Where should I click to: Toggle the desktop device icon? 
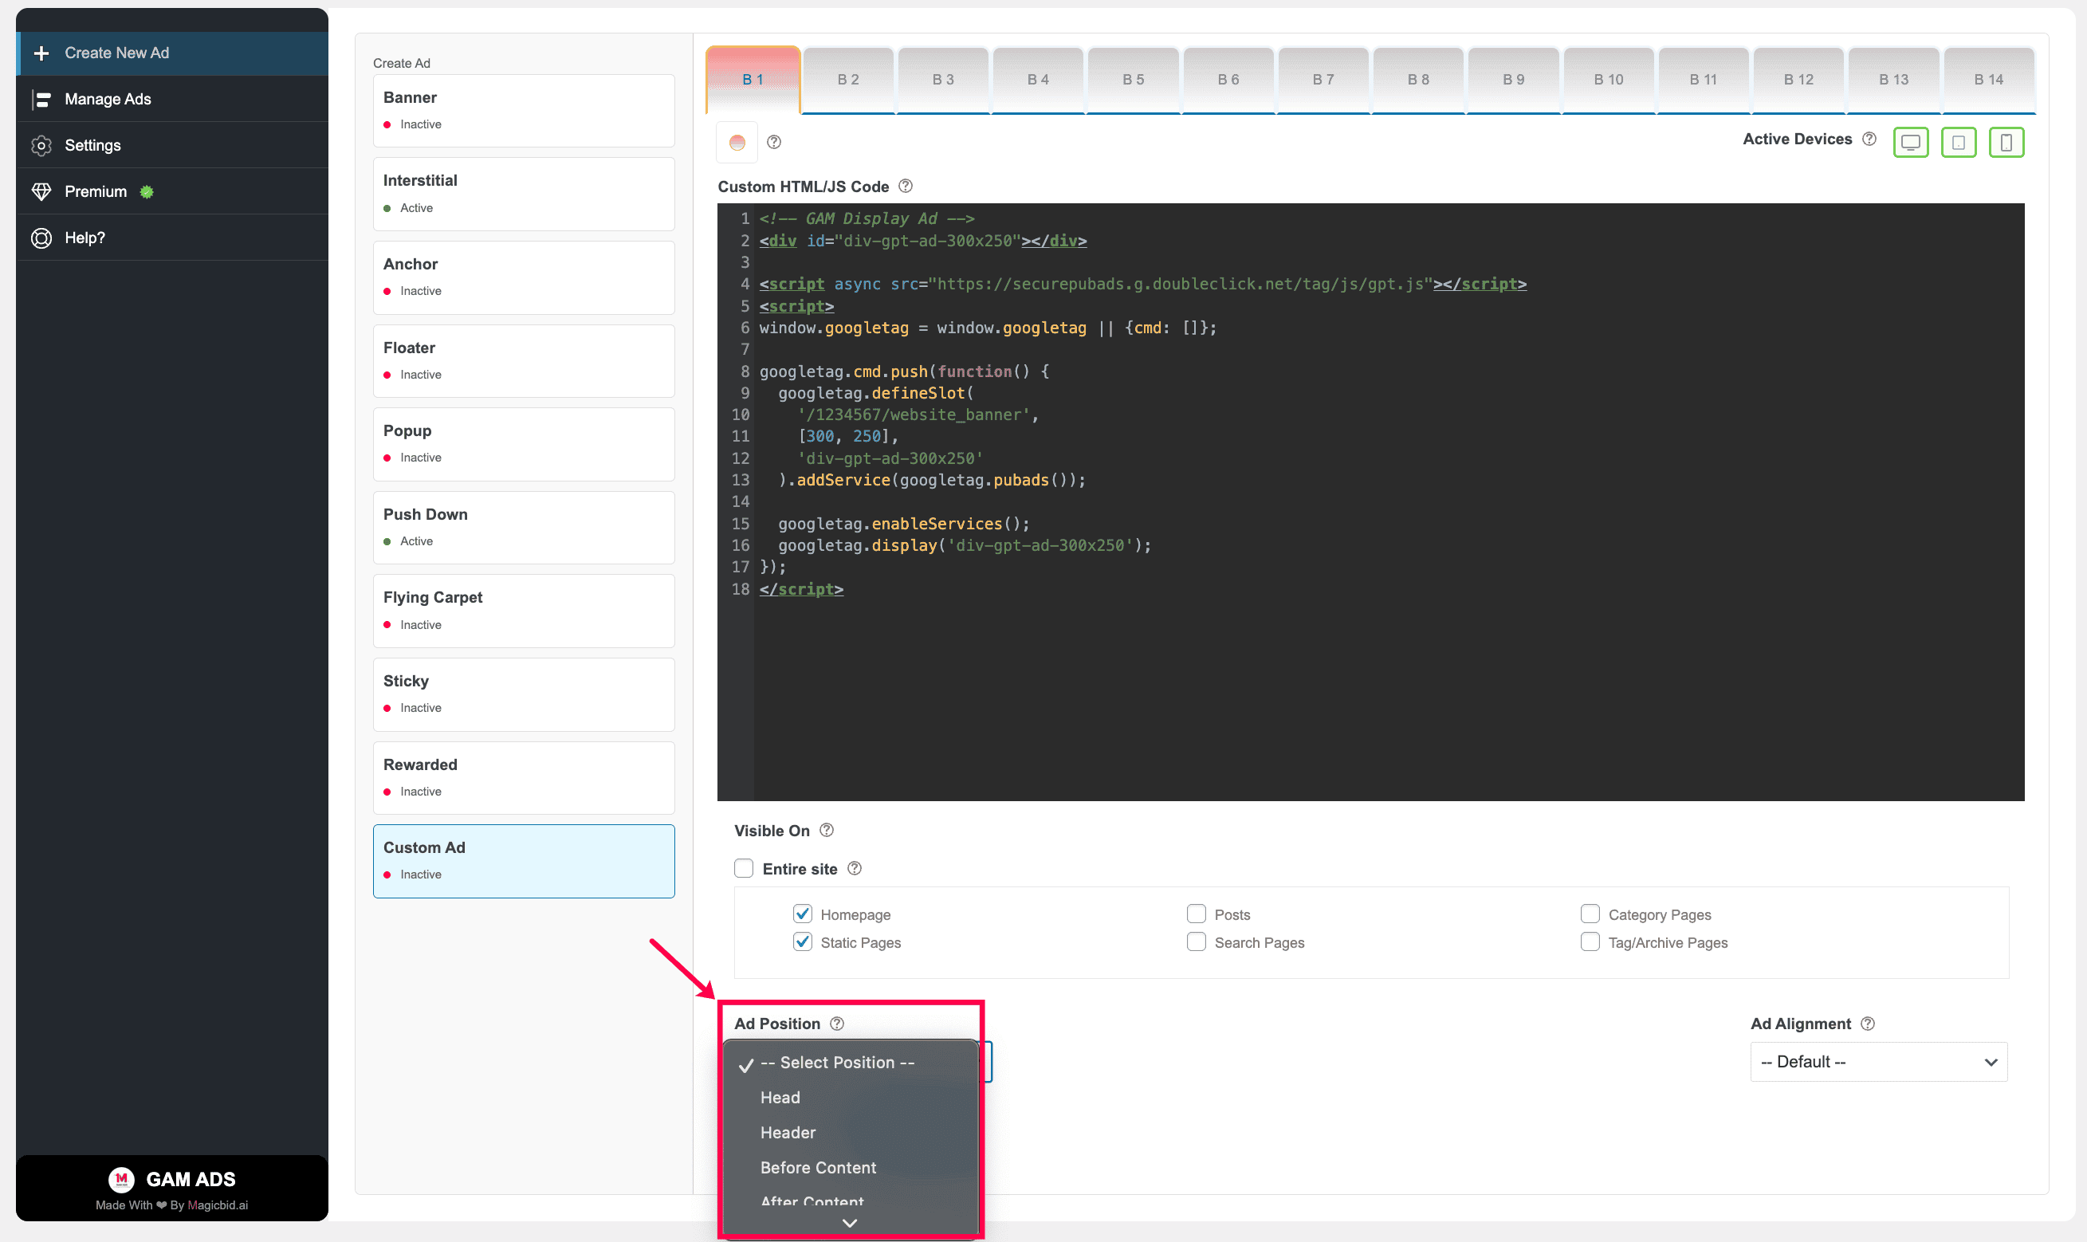pos(1911,142)
